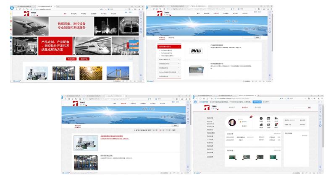Open a new tab in the homepage window

(58, 6)
